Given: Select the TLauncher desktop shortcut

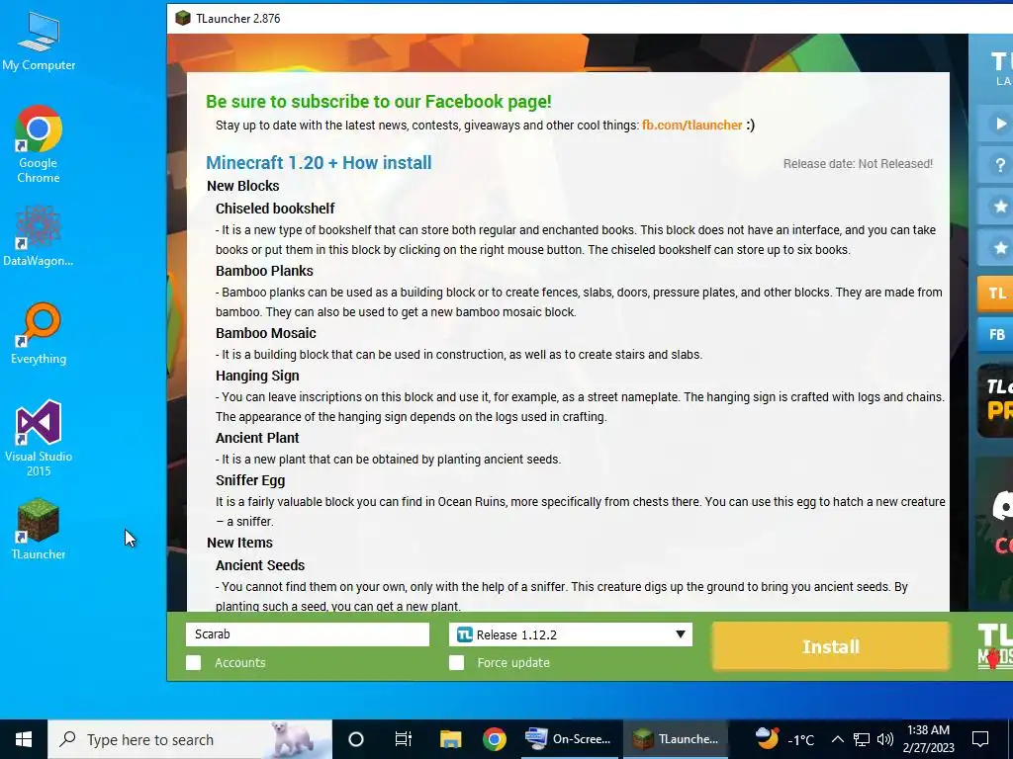Looking at the screenshot, I should click(39, 530).
